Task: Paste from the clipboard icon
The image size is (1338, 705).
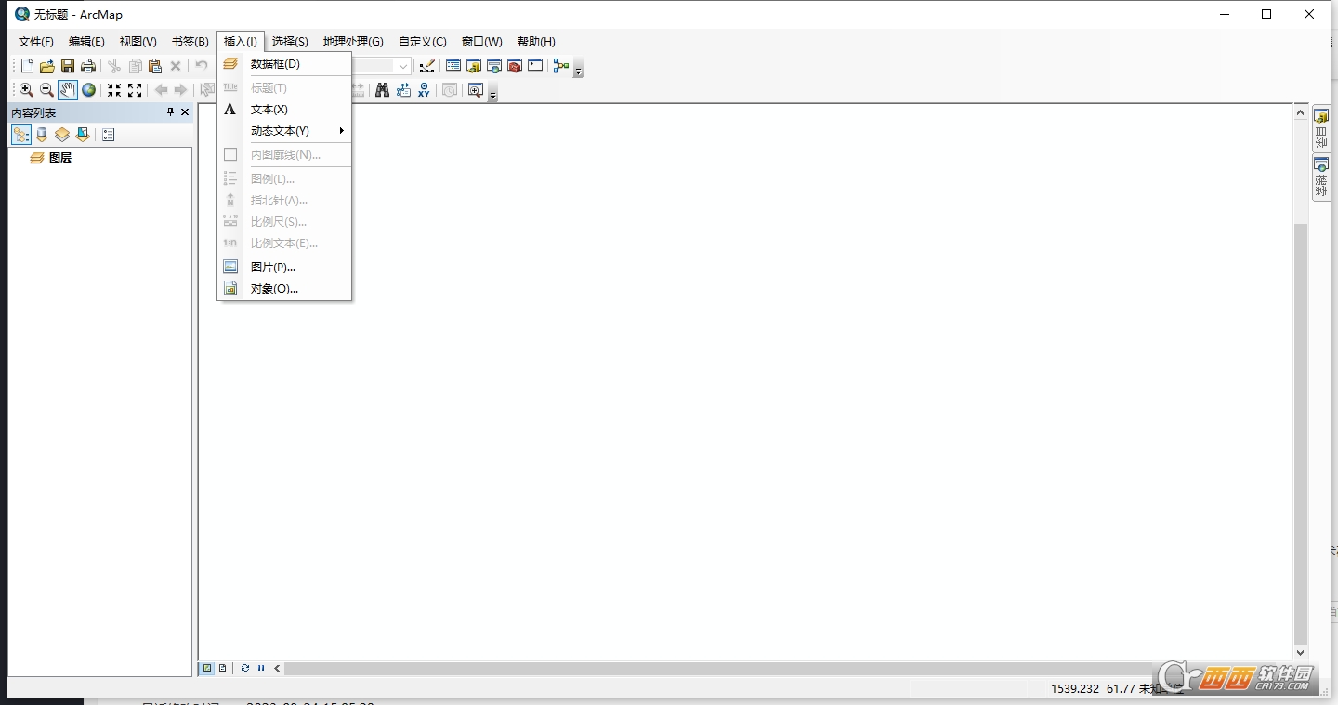Action: [x=155, y=66]
